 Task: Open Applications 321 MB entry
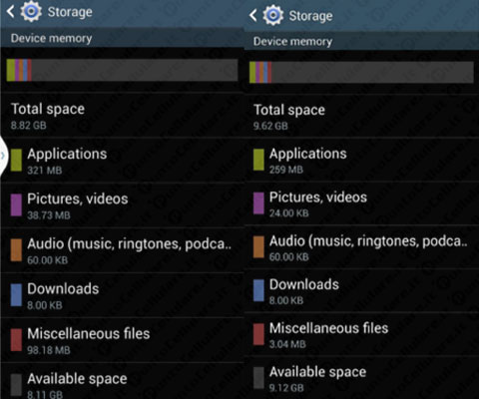tap(122, 161)
